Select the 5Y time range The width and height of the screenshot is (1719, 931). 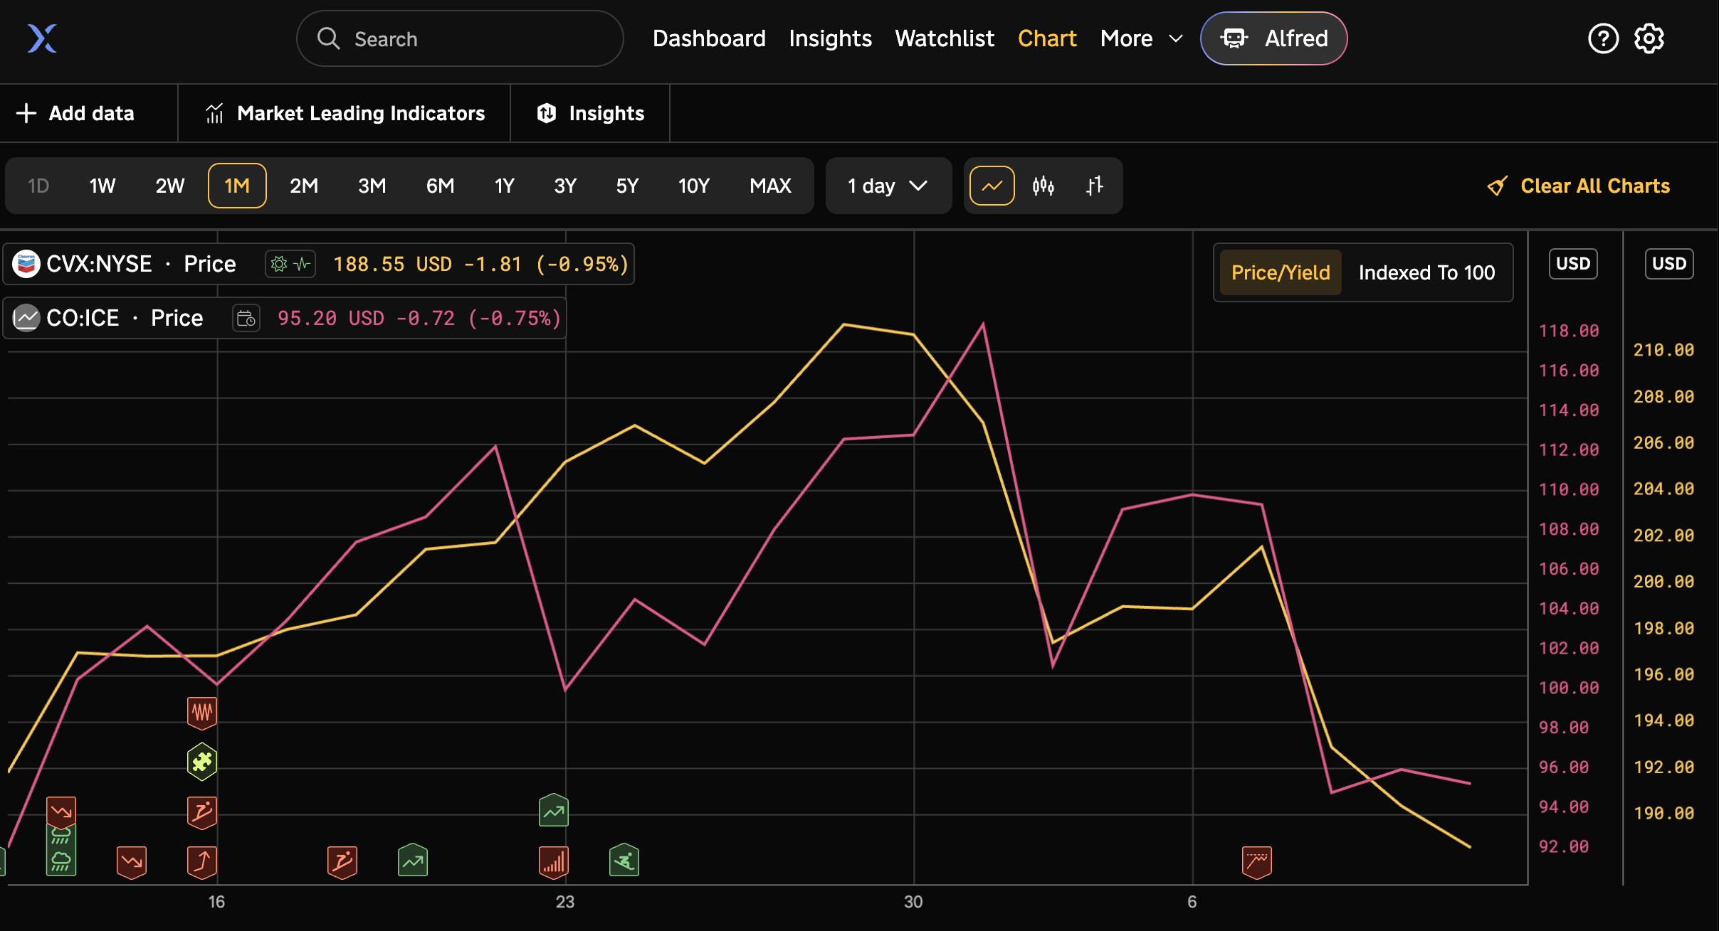point(627,186)
